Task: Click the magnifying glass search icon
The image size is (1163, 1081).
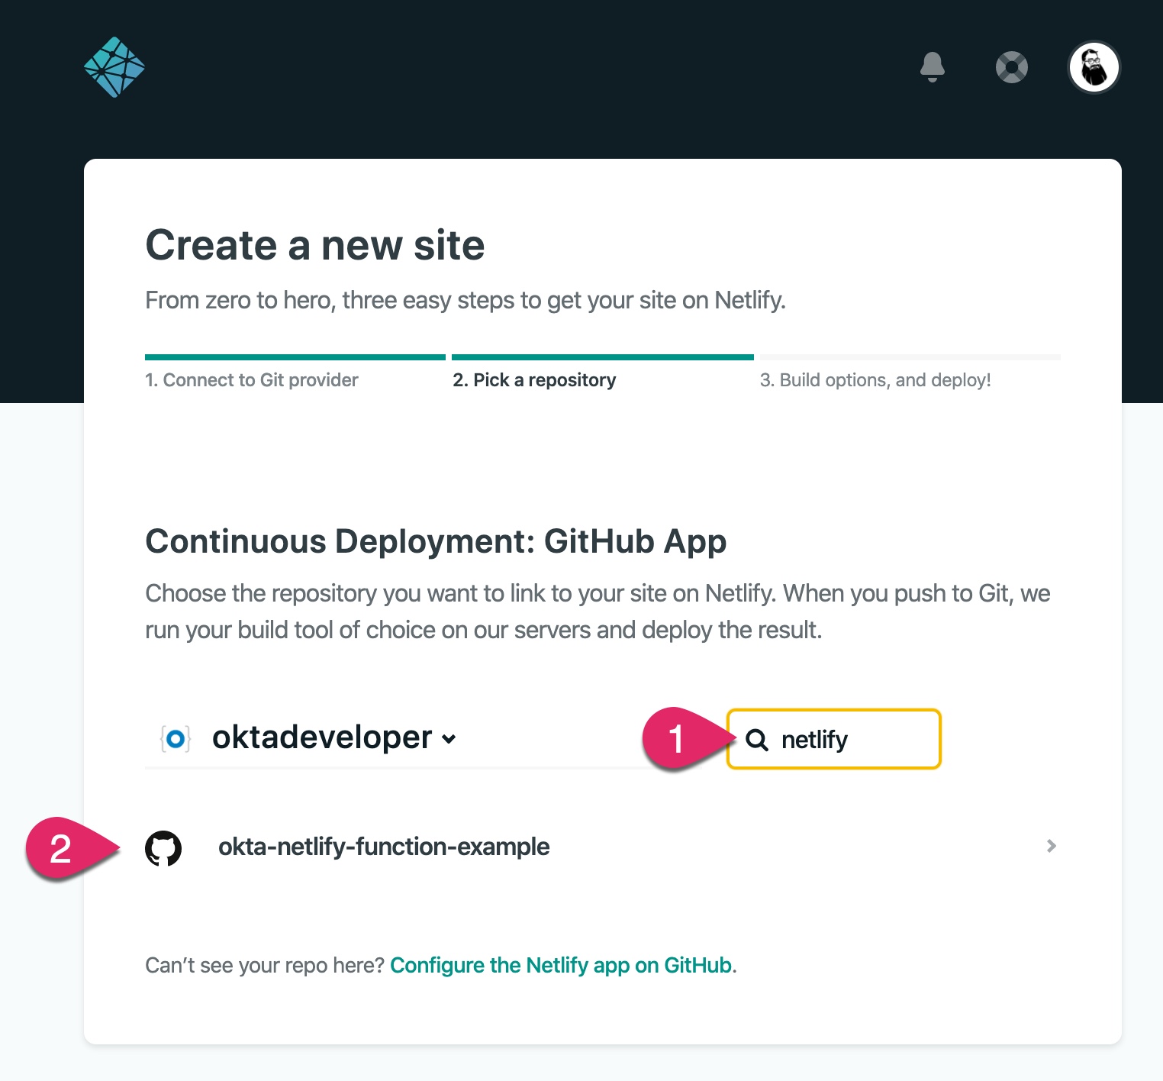Action: tap(756, 740)
